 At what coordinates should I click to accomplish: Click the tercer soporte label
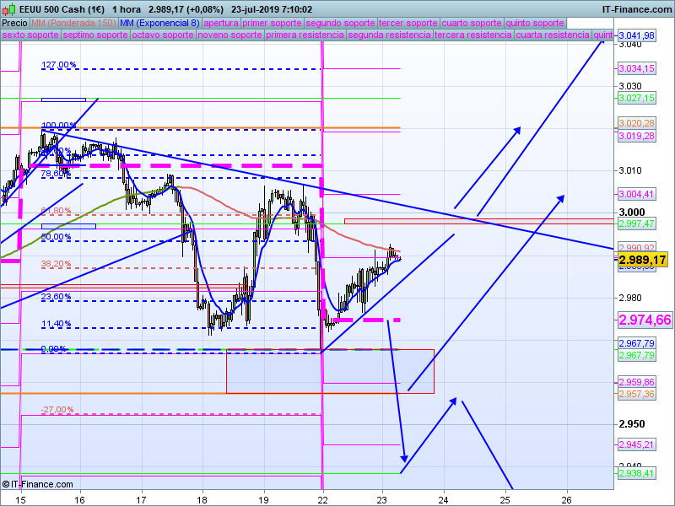click(x=408, y=24)
